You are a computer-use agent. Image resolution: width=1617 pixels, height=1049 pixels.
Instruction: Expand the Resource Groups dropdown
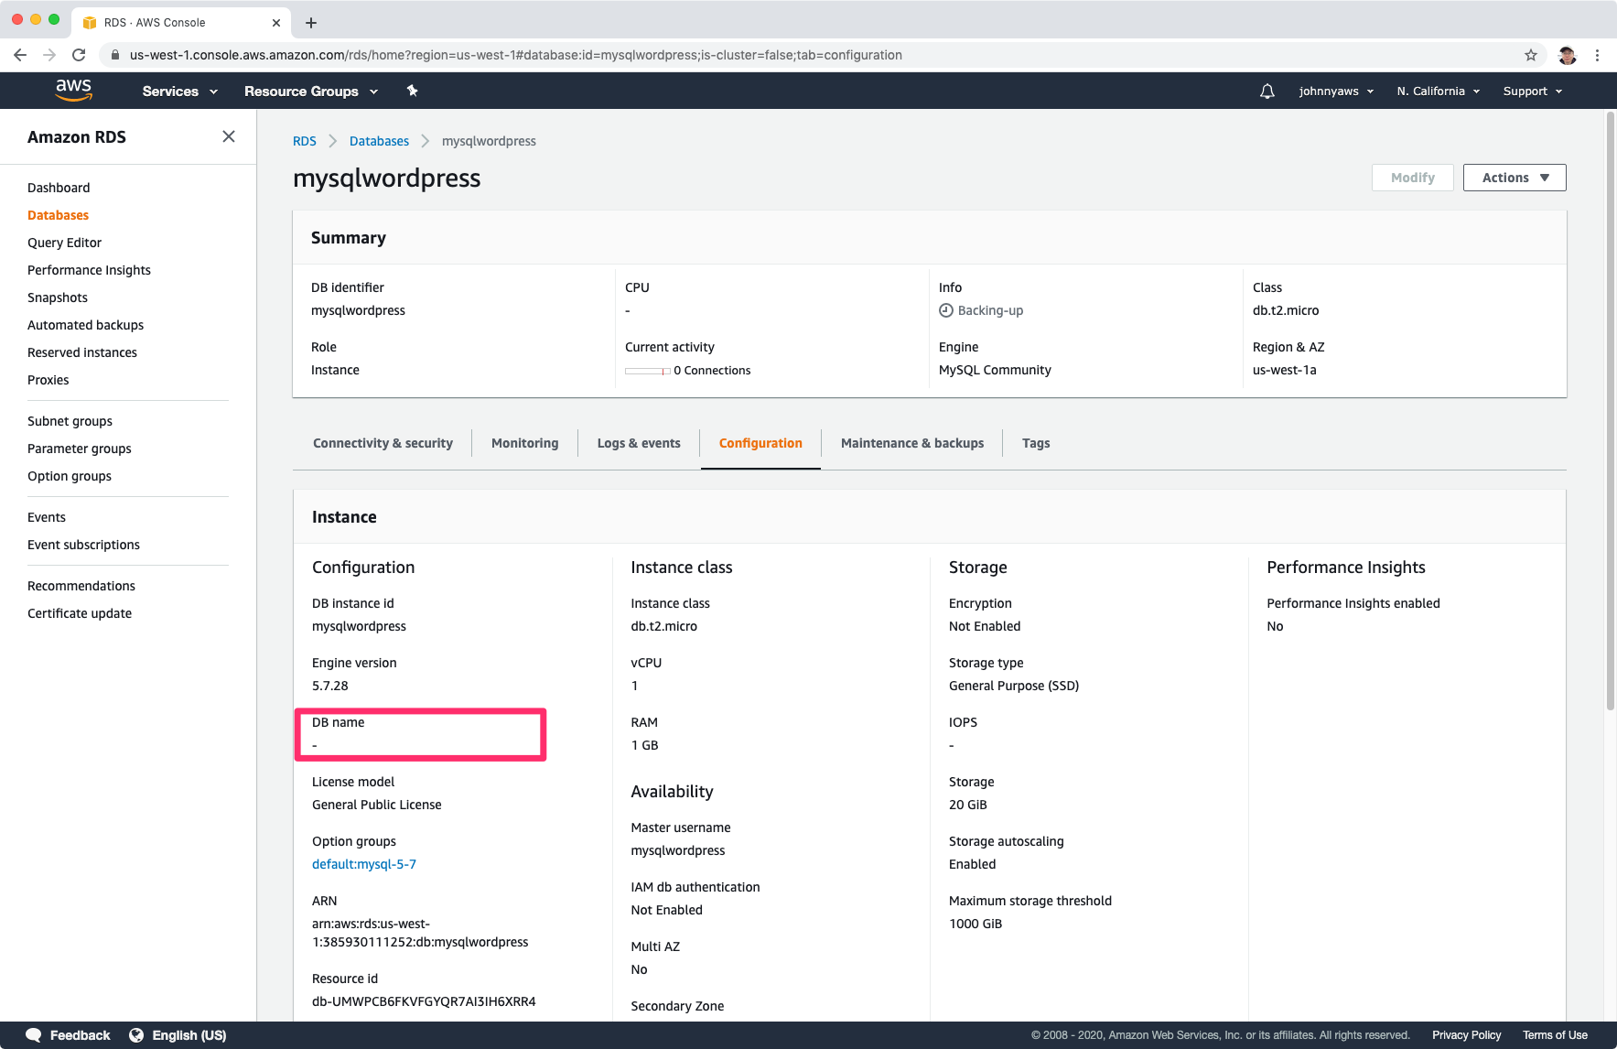tap(311, 91)
